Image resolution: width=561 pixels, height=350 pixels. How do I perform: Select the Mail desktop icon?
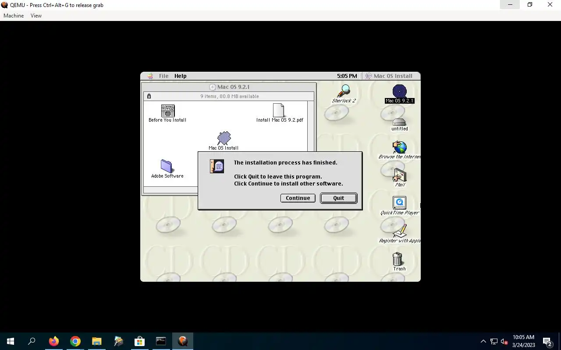tap(400, 175)
